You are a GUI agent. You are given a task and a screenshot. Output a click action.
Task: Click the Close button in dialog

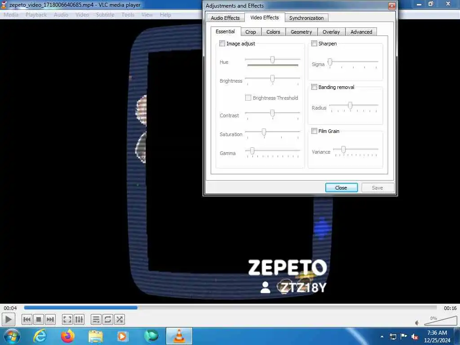tap(341, 188)
